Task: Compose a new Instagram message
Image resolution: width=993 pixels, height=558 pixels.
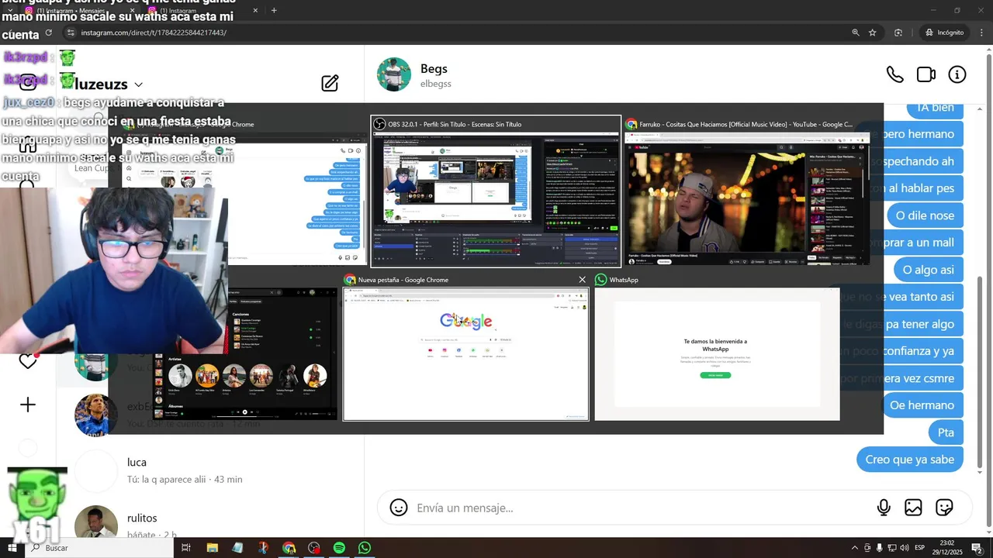Action: pos(330,83)
